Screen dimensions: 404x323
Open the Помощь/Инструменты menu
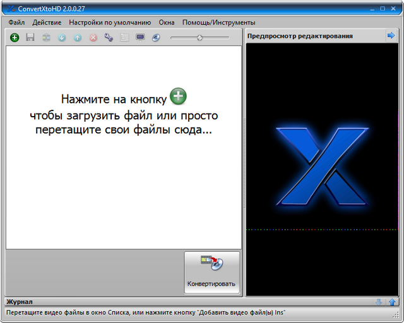click(x=210, y=22)
